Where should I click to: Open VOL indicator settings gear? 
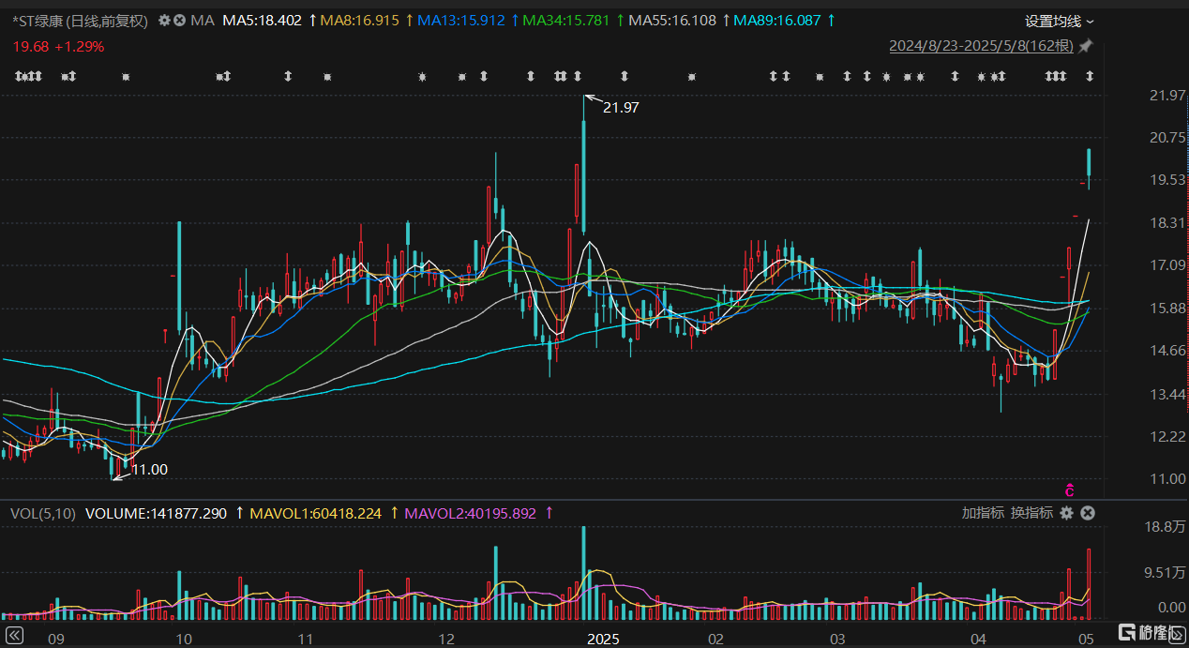(x=1066, y=513)
